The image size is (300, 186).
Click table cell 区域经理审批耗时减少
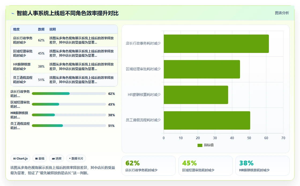[x=23, y=53]
